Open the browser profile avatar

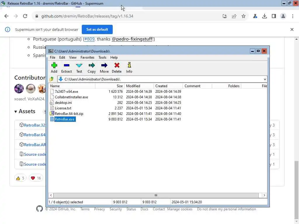pyautogui.click(x=283, y=16)
